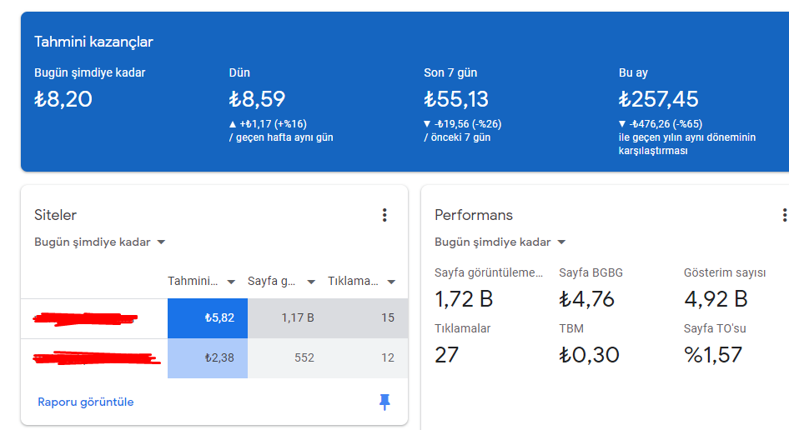Click the Raporu görüntüle link
Viewport: 789px width, 430px height.
pyautogui.click(x=86, y=402)
